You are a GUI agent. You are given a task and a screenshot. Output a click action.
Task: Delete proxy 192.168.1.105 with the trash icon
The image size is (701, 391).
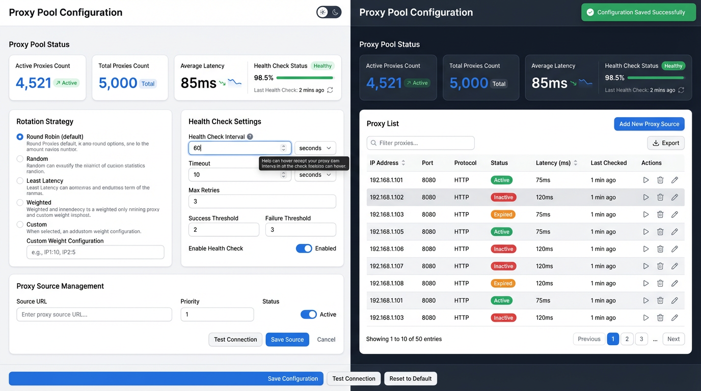point(660,232)
